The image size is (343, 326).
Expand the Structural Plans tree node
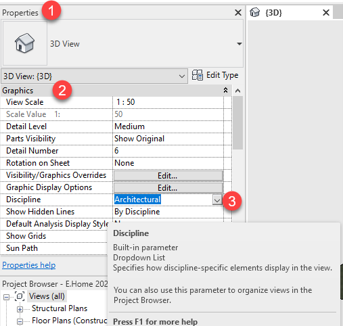coord(20,309)
